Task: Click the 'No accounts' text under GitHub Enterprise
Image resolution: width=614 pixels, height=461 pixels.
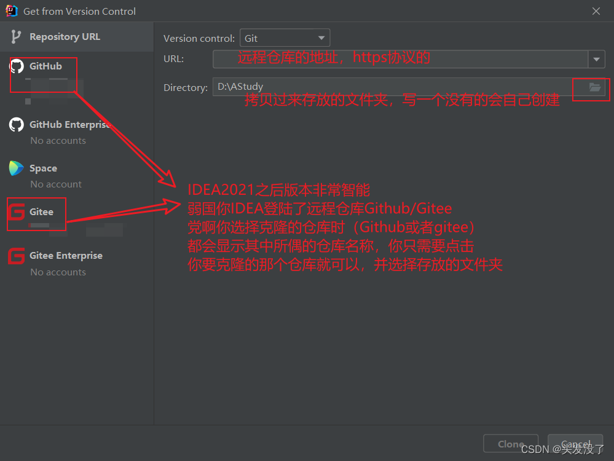Action: click(58, 141)
